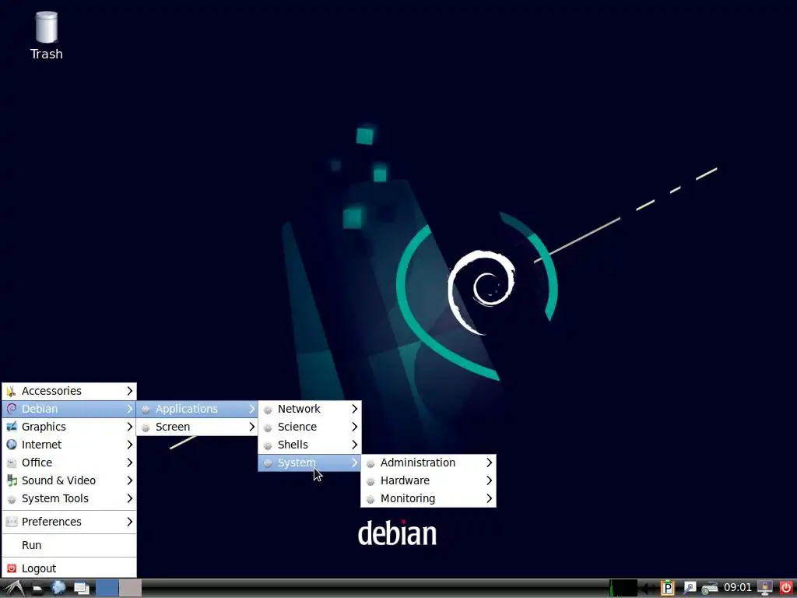Open the Office menu
797x598 pixels.
pos(69,463)
